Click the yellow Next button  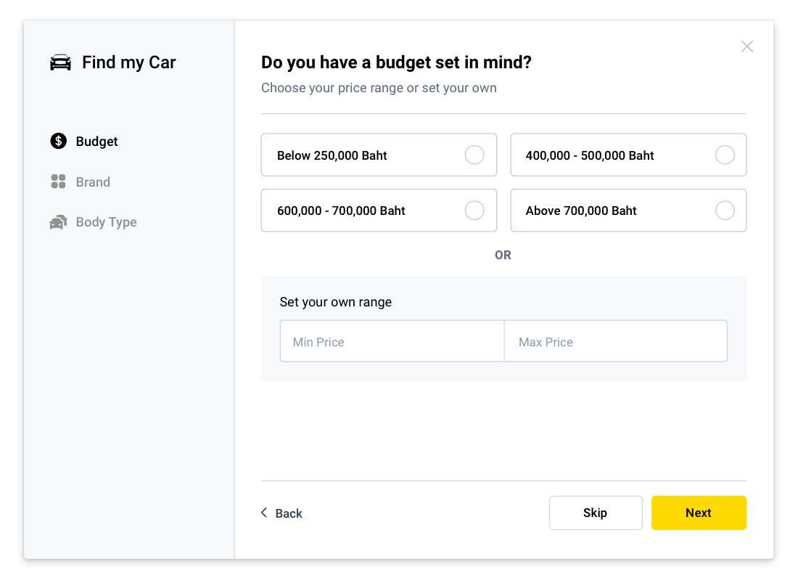pos(699,513)
